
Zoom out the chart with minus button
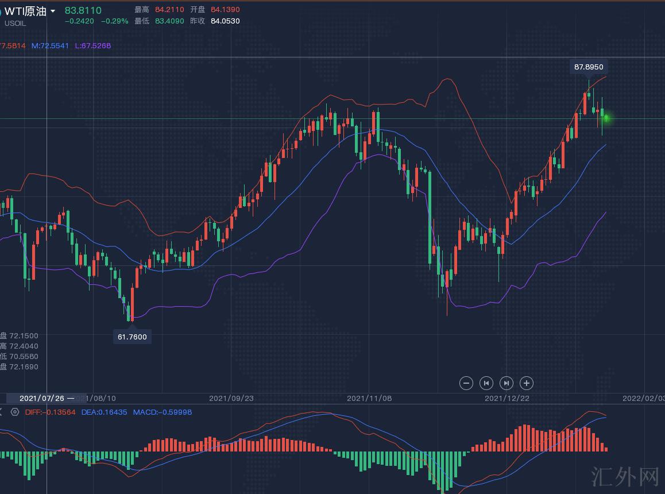pos(466,383)
